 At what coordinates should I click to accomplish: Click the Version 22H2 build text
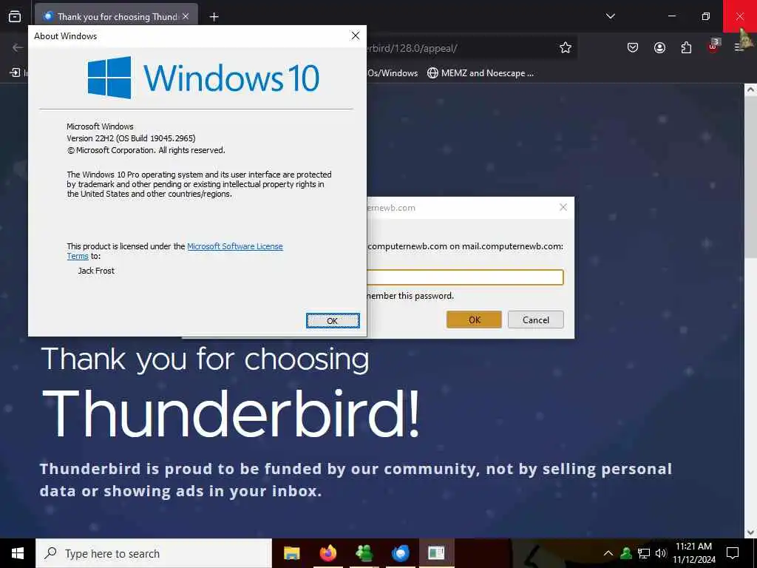(x=131, y=138)
